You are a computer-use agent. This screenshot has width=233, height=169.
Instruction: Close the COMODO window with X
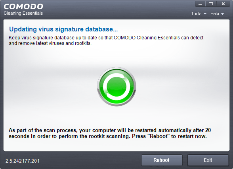pos(223,4)
